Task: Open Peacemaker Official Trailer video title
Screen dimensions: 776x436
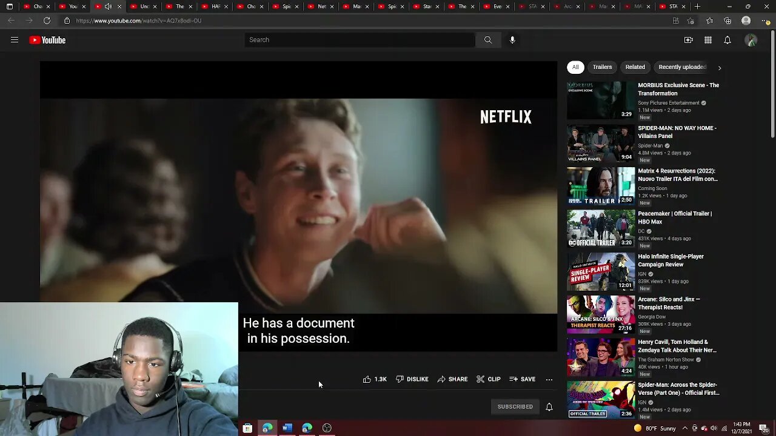Action: click(675, 217)
